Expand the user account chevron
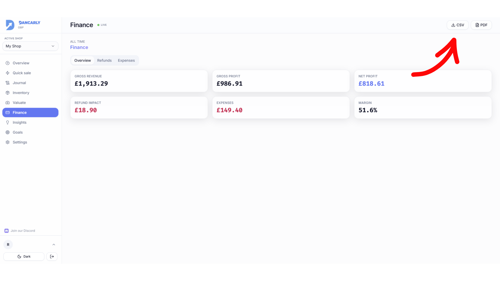 tap(54, 245)
